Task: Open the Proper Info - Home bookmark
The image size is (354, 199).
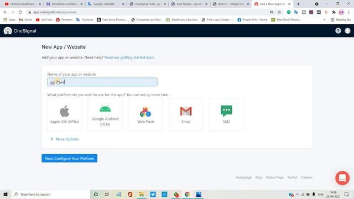Action: [252, 20]
